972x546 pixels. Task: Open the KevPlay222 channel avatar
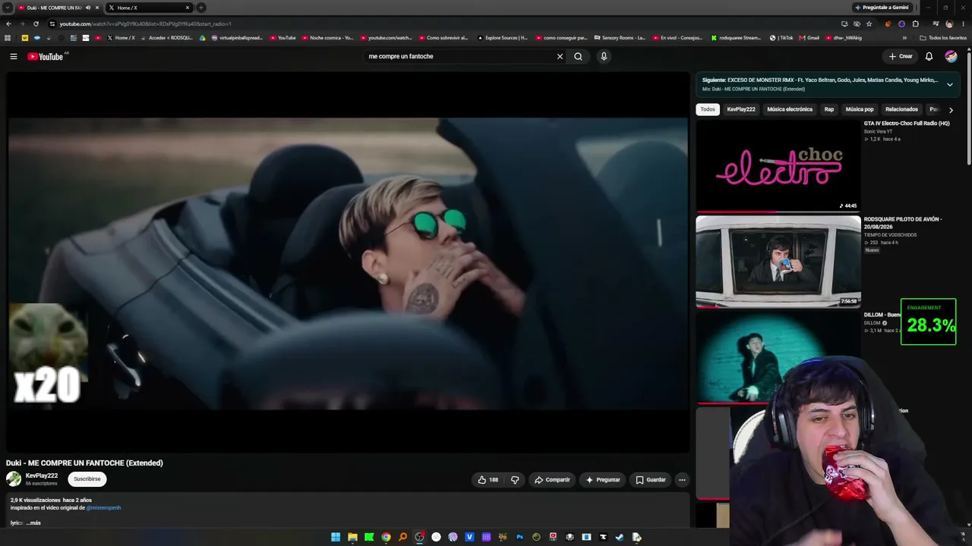click(x=14, y=479)
